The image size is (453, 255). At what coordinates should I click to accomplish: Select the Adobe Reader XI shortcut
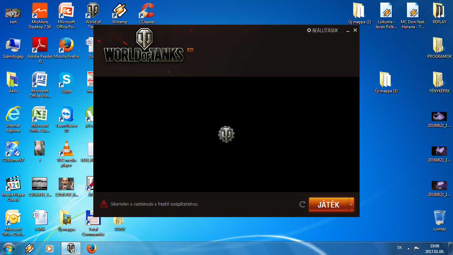(40, 50)
